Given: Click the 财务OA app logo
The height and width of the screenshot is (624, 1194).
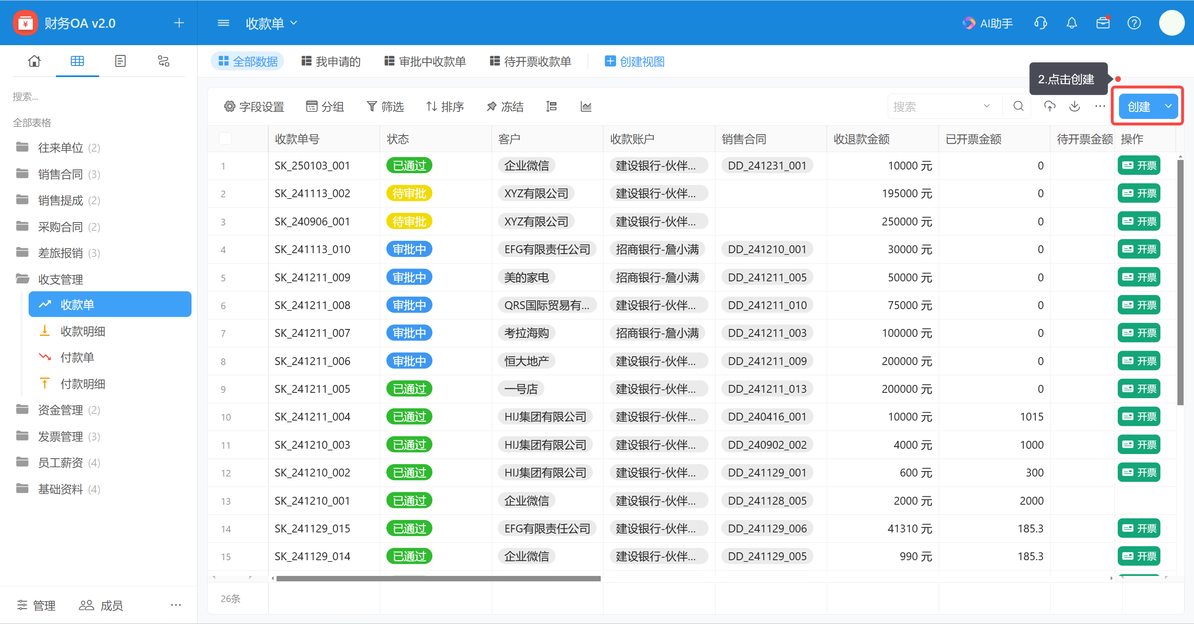Looking at the screenshot, I should click(25, 23).
